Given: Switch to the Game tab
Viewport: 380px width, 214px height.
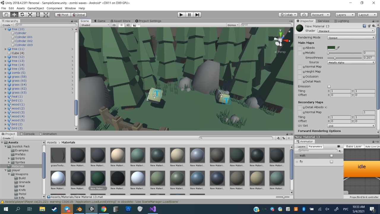Looking at the screenshot, I should tap(100, 21).
